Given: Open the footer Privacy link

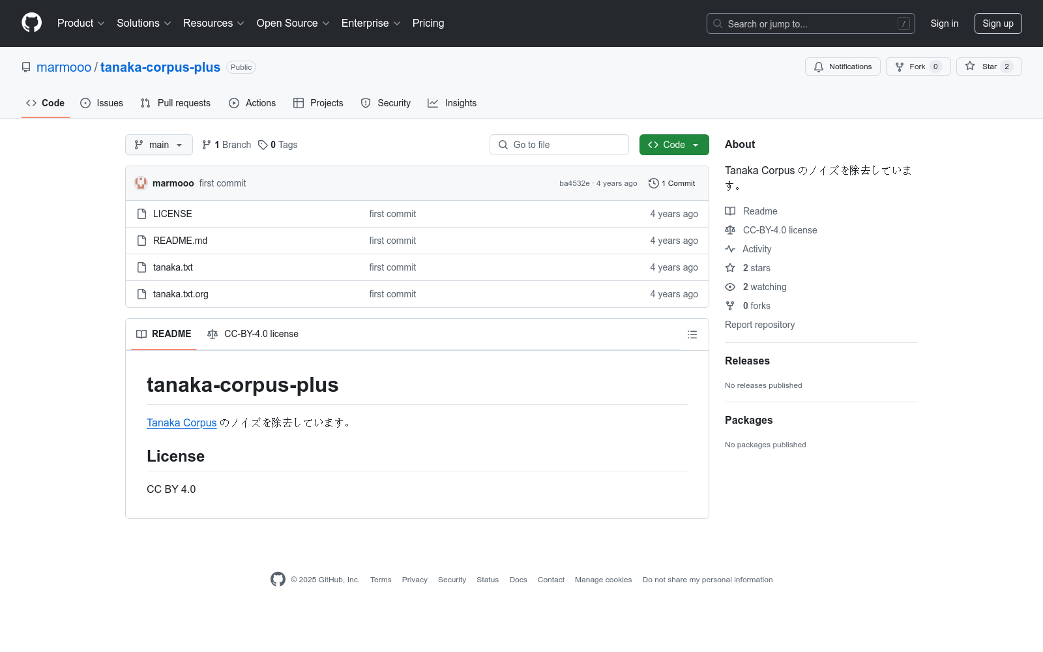Looking at the screenshot, I should pyautogui.click(x=415, y=580).
